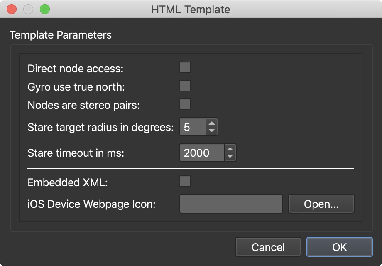This screenshot has width=382, height=266.
Task: Confirm template parameters with OK
Action: coord(340,247)
